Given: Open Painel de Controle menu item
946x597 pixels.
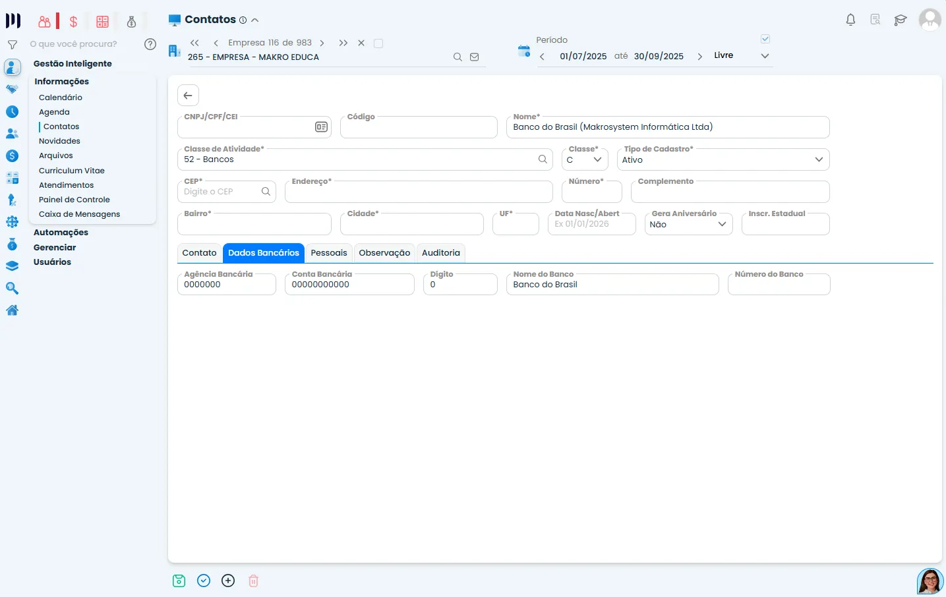Looking at the screenshot, I should pos(74,200).
